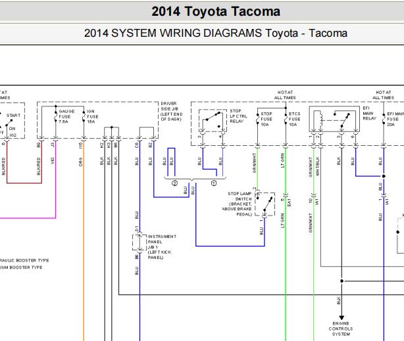404x341 pixels.
Task: Click the "START" ignition switch position label
Action: click(13, 115)
